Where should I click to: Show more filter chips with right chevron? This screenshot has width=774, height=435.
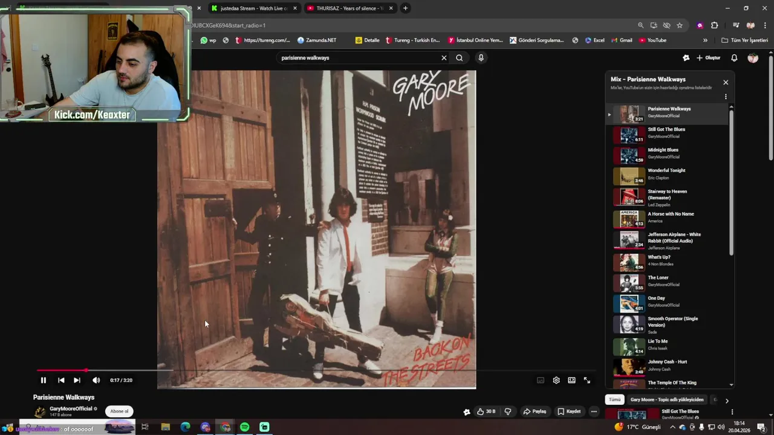(727, 401)
